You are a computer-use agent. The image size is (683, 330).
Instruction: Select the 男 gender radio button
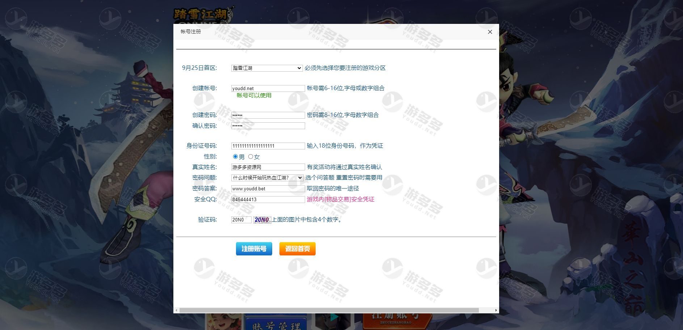[235, 157]
